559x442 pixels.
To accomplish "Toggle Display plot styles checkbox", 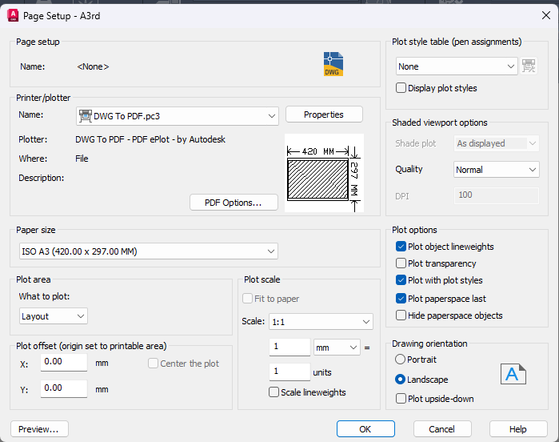I will pos(401,88).
